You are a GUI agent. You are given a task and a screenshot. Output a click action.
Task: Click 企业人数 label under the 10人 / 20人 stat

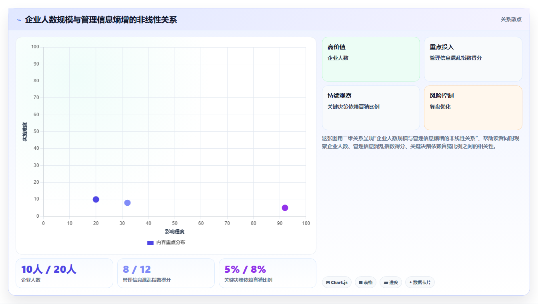[31, 280]
